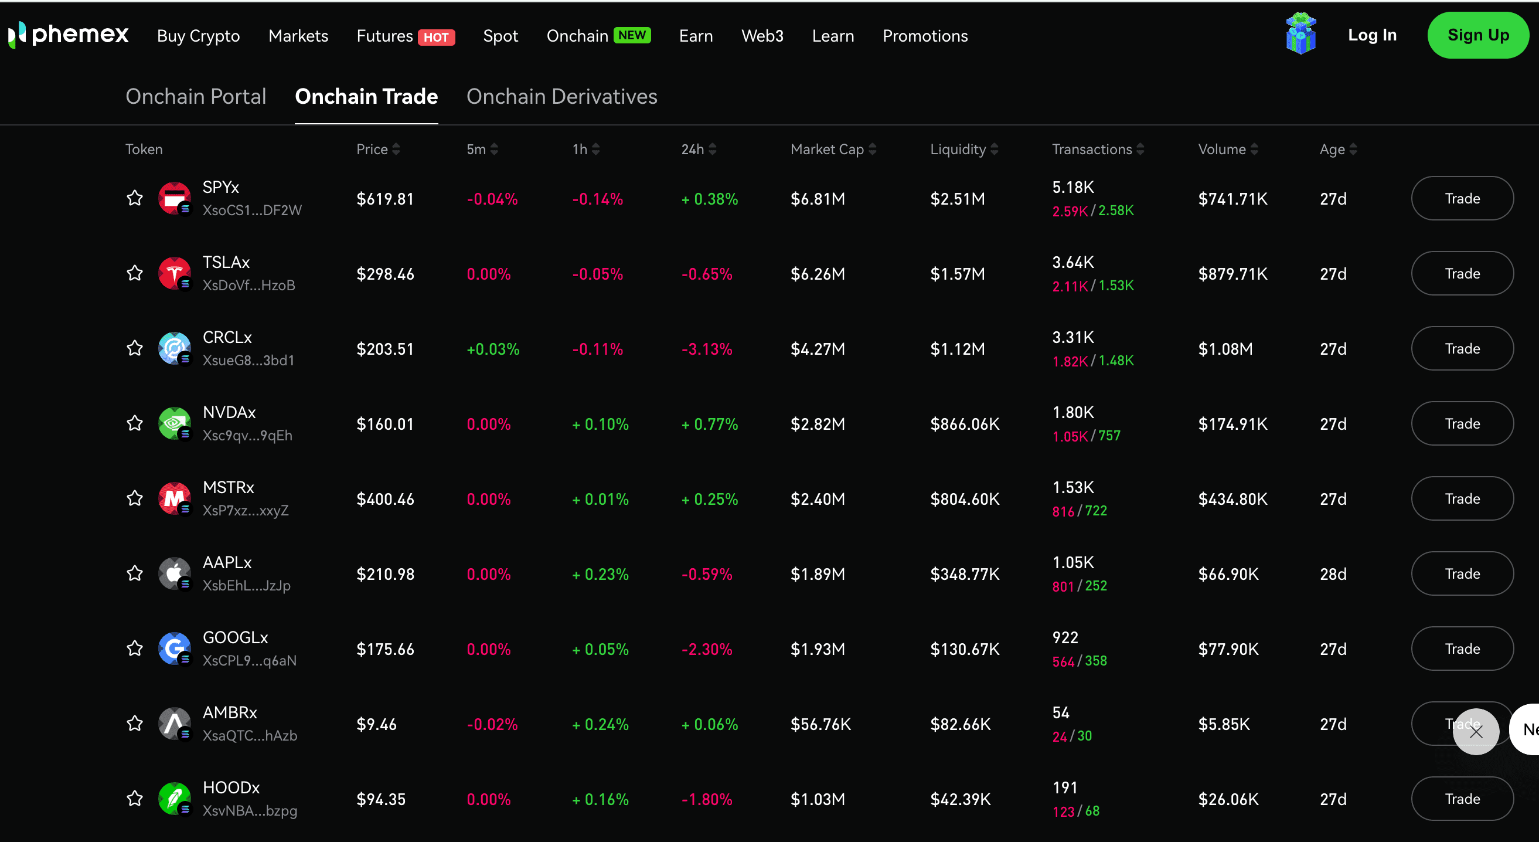Trade the TSLAx token
This screenshot has height=842, width=1539.
pos(1462,273)
